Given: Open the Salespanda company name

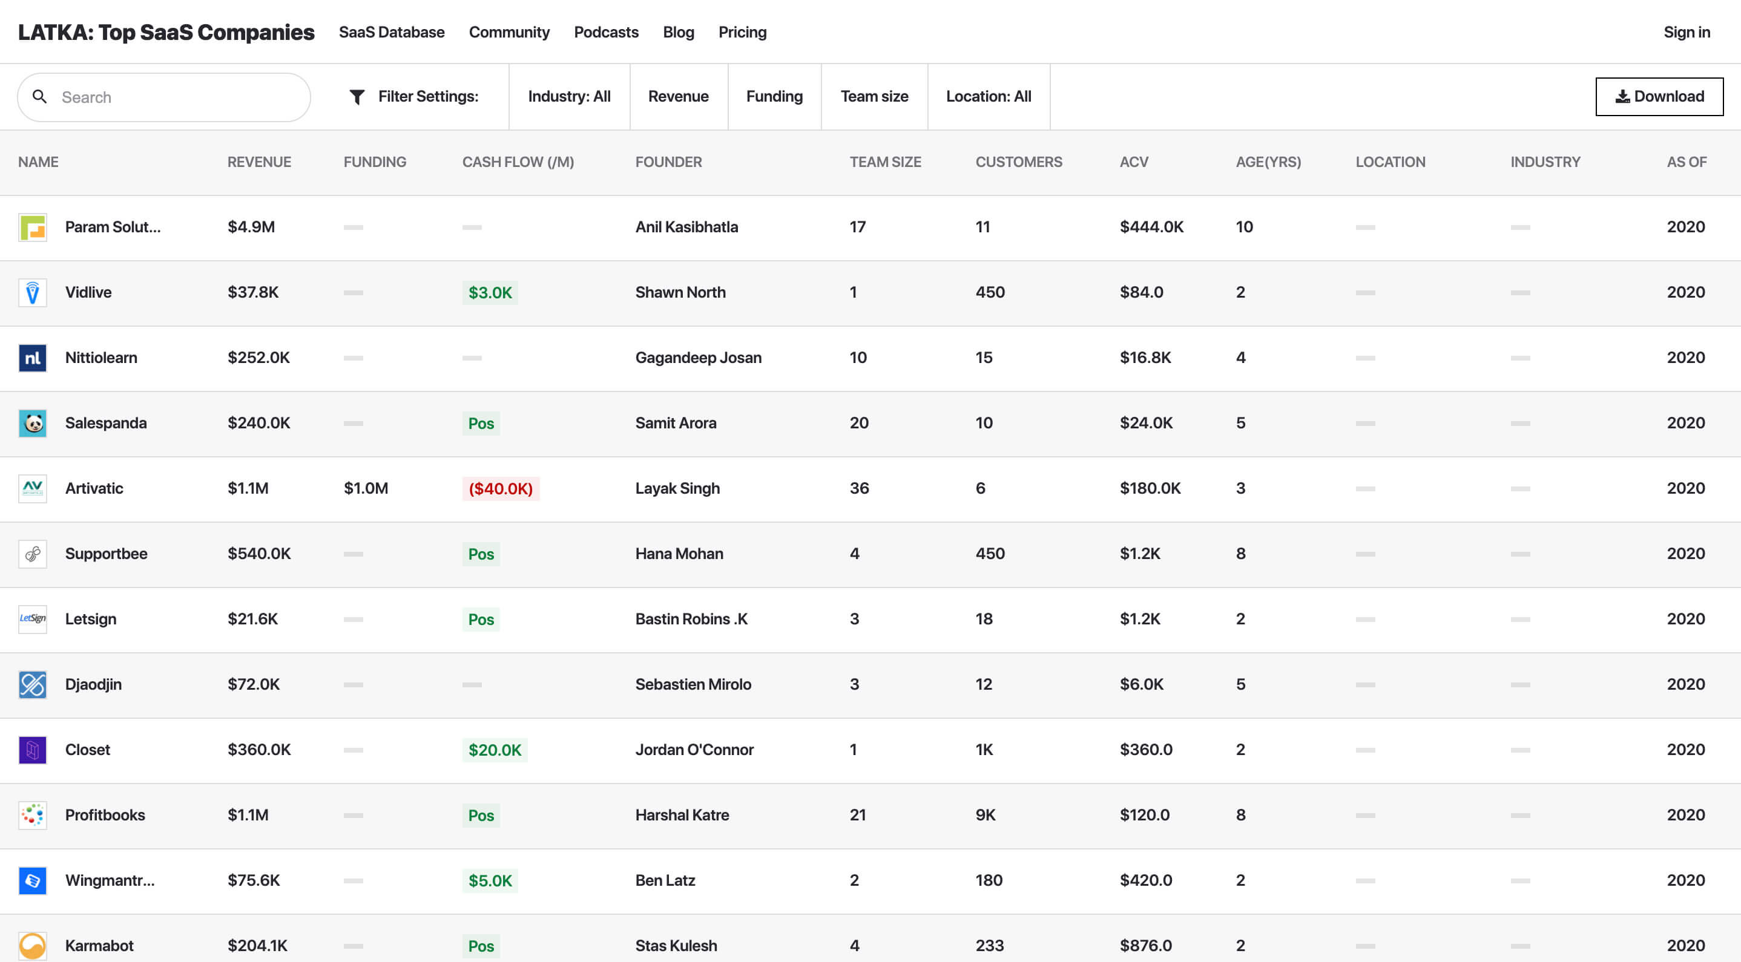Looking at the screenshot, I should pyautogui.click(x=106, y=423).
